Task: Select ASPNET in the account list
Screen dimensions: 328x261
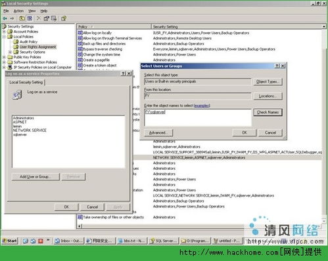Action: (x=20, y=122)
